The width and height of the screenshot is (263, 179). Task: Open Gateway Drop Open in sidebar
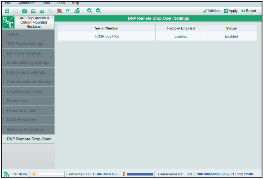(x=28, y=129)
